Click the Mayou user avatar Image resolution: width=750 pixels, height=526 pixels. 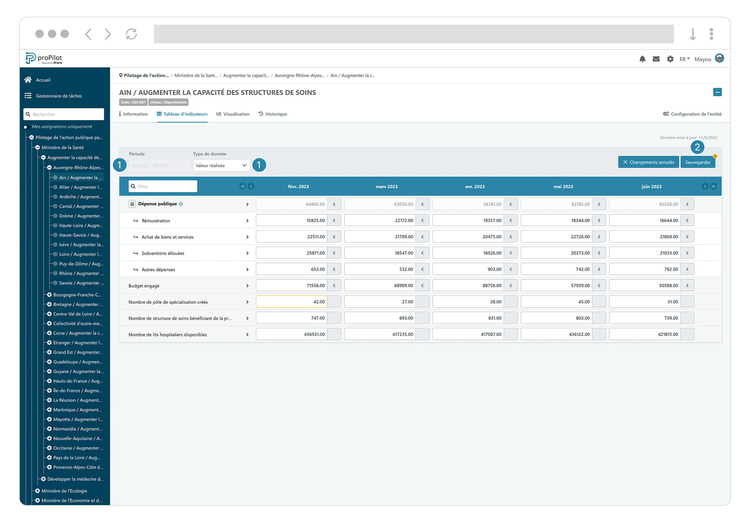pyautogui.click(x=719, y=59)
